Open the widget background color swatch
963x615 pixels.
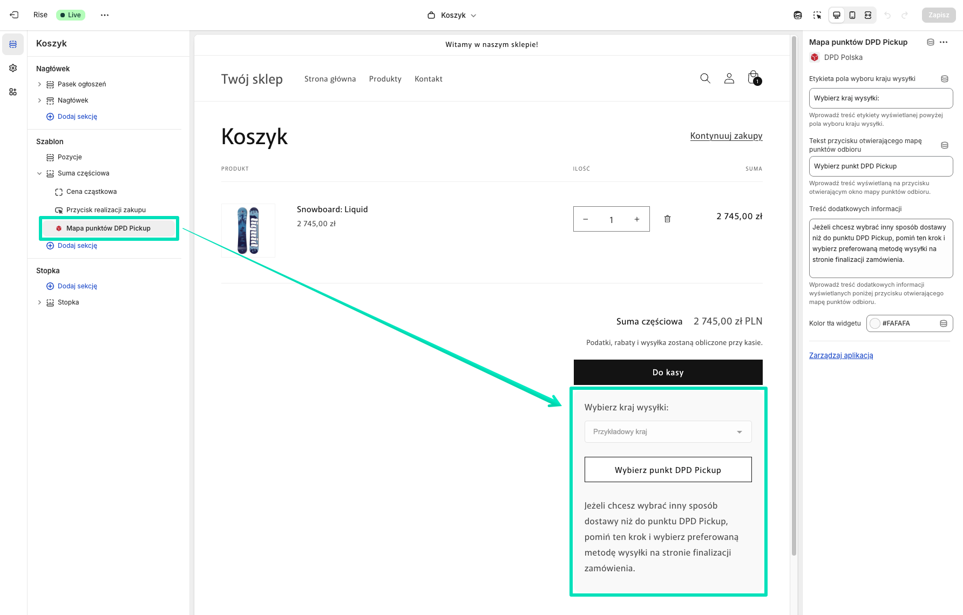click(x=875, y=323)
